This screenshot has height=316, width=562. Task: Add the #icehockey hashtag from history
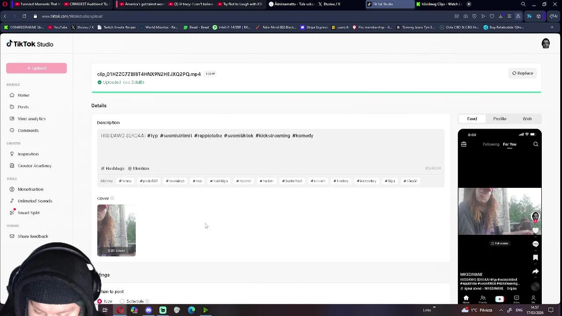pos(367,181)
